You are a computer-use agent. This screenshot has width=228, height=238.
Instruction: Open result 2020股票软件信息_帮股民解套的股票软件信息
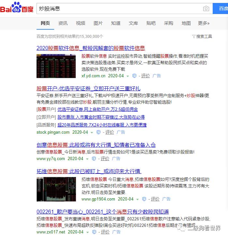click(91, 48)
